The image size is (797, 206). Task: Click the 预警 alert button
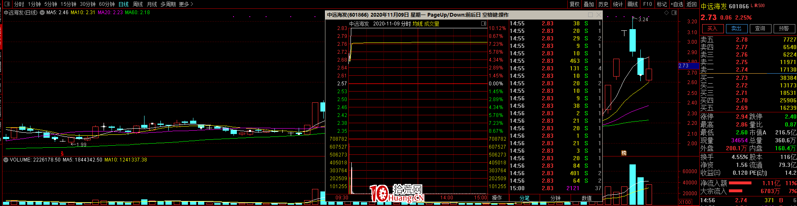(x=784, y=29)
